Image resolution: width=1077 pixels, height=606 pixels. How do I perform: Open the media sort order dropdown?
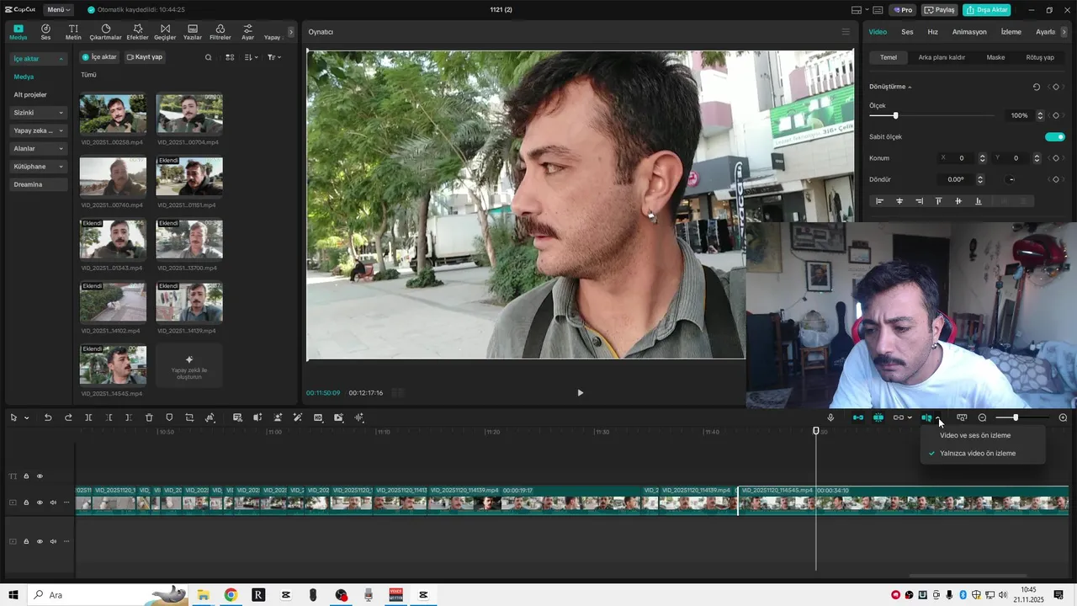251,57
